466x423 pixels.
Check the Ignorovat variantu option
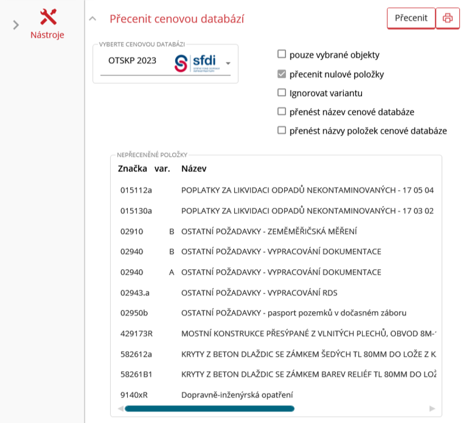281,93
